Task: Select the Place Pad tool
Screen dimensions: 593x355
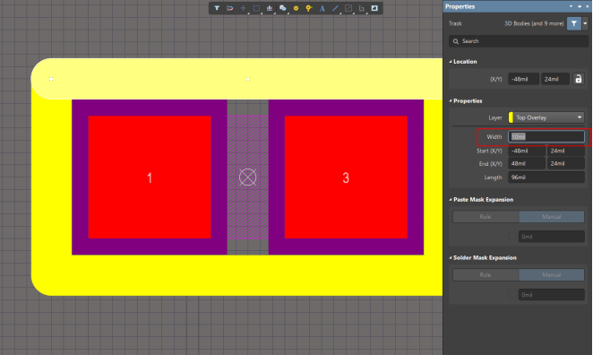Action: 296,8
